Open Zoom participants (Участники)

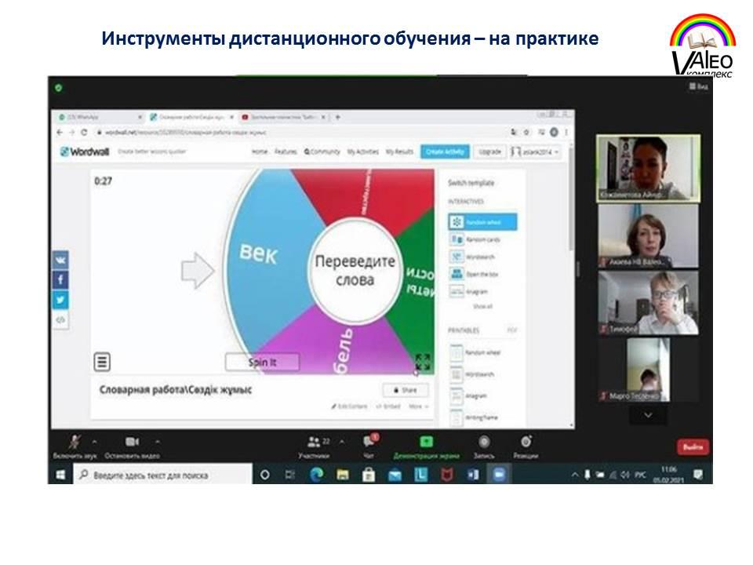314,447
